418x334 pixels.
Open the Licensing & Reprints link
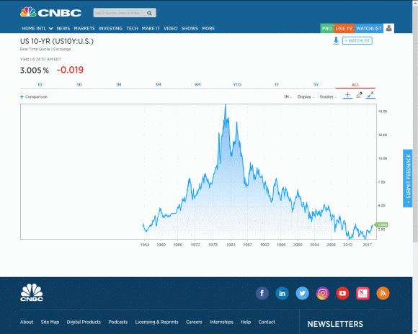point(156,322)
